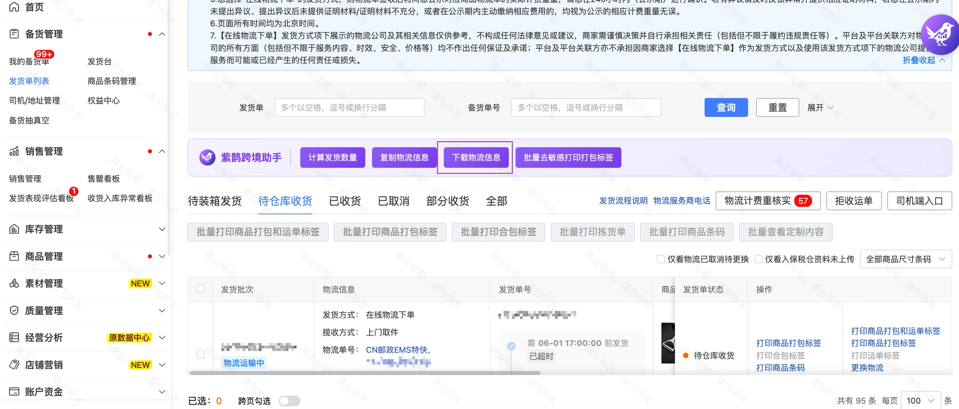Screen dimensions: 959x409
Task: Switch to the 部分收货 tab
Action: tap(448, 201)
